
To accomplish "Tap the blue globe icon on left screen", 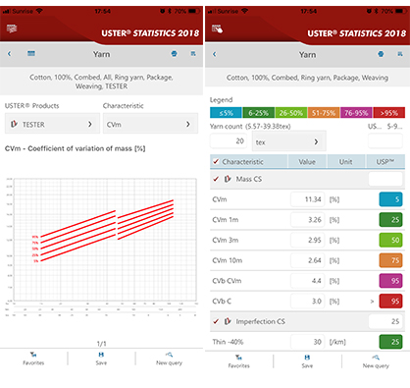I will (175, 54).
